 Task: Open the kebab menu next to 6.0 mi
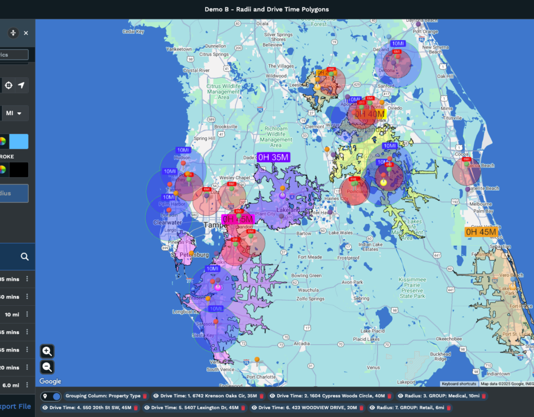[x=27, y=384]
